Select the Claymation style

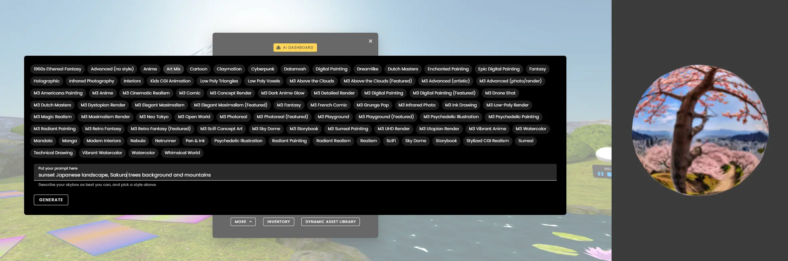(229, 69)
